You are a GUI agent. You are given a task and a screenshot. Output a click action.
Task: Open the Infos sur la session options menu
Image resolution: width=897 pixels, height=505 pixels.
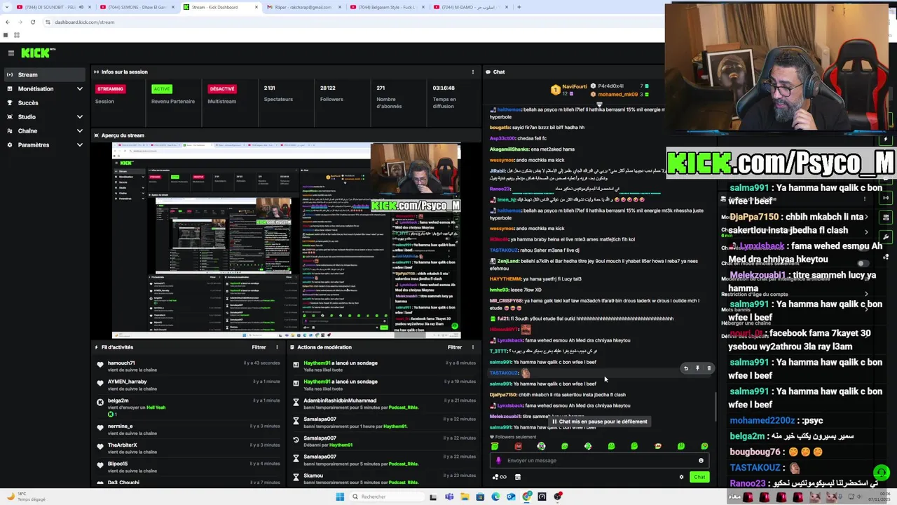pyautogui.click(x=473, y=72)
